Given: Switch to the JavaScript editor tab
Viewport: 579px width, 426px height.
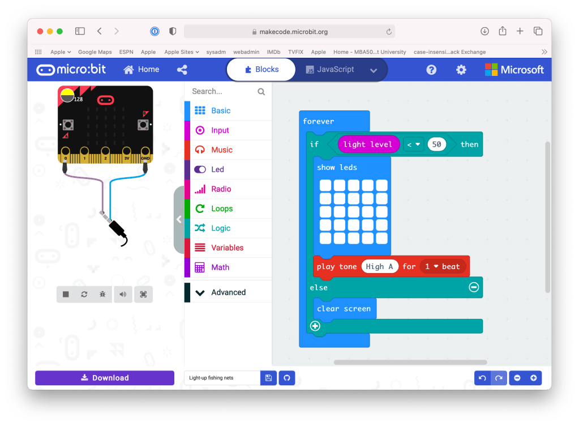Looking at the screenshot, I should pos(330,70).
